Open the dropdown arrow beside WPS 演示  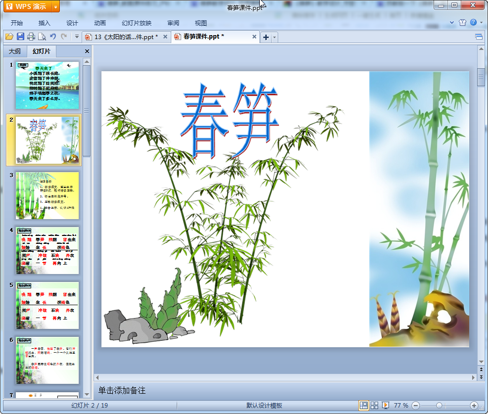click(x=55, y=6)
